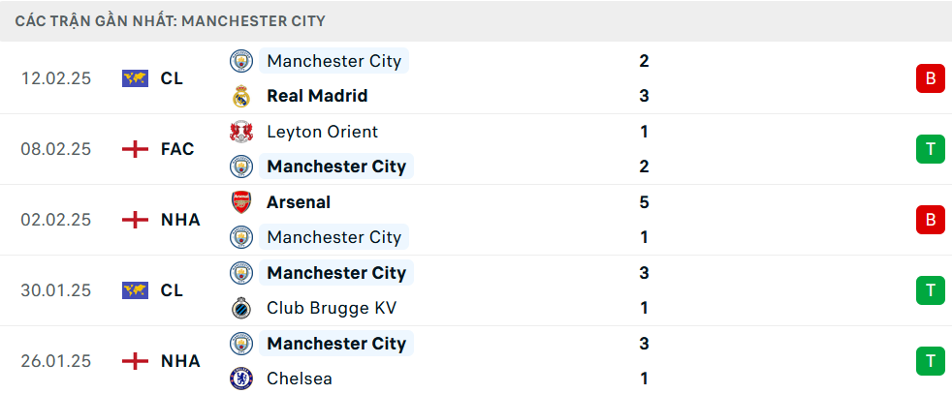The height and width of the screenshot is (394, 952).
Task: Click the Arsenal club crest icon
Action: coord(240,202)
